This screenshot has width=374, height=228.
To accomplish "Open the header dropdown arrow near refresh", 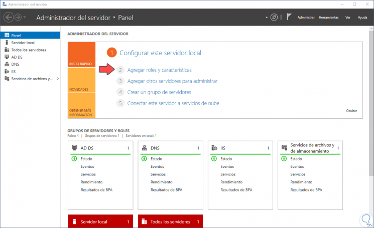I will (267, 18).
